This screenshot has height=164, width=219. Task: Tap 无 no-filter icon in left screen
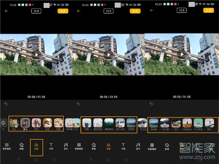click(3, 123)
